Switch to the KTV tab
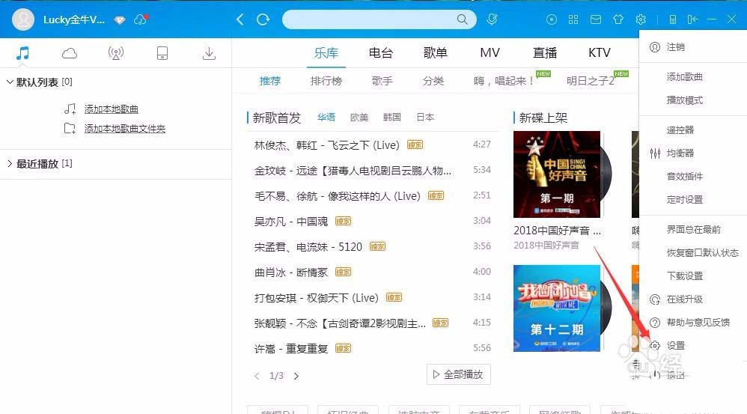This screenshot has width=747, height=414. pos(600,52)
